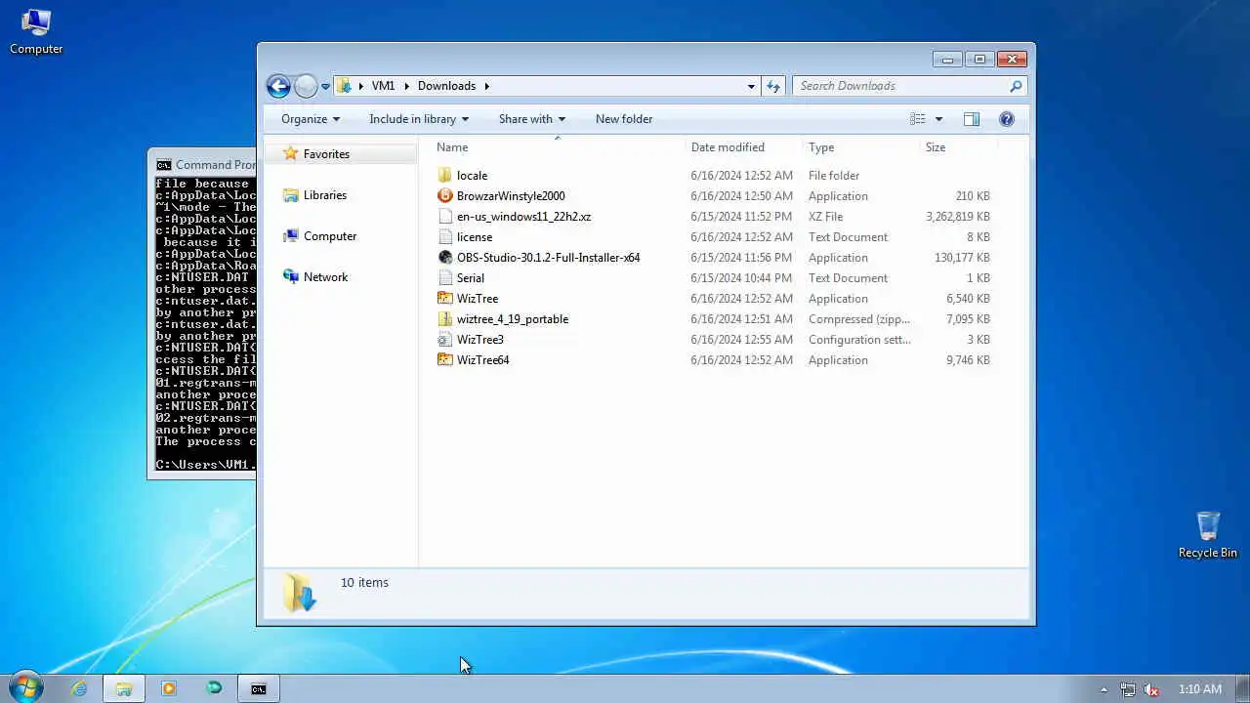Sort by the Size column header
This screenshot has height=703, width=1250.
[x=958, y=147]
